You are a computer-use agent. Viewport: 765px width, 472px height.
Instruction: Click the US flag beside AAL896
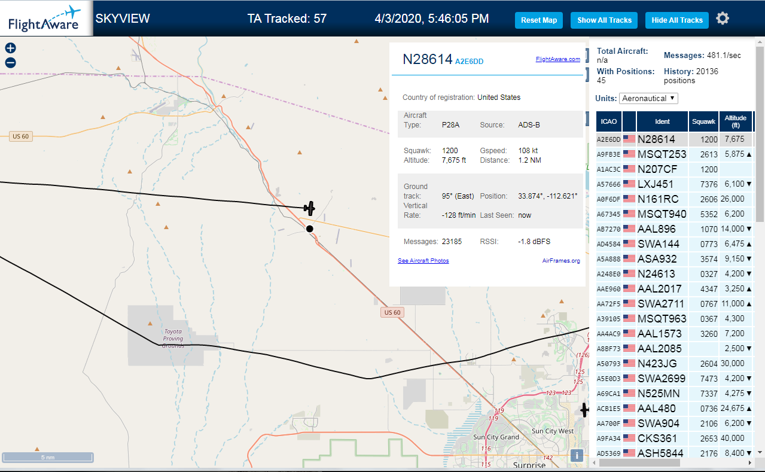pyautogui.click(x=629, y=229)
